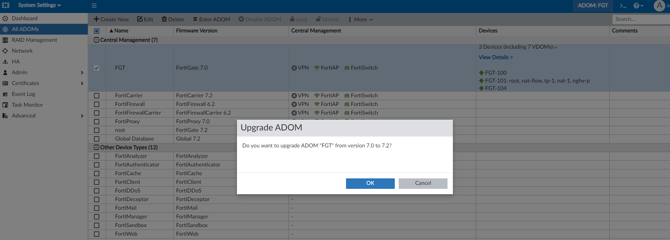This screenshot has width=670, height=240.
Task: Click the Admin person icon
Action: coord(5,72)
